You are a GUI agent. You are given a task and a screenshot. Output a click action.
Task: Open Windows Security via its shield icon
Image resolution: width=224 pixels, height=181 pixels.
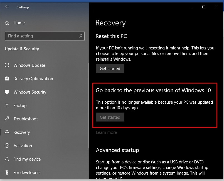tap(8, 92)
